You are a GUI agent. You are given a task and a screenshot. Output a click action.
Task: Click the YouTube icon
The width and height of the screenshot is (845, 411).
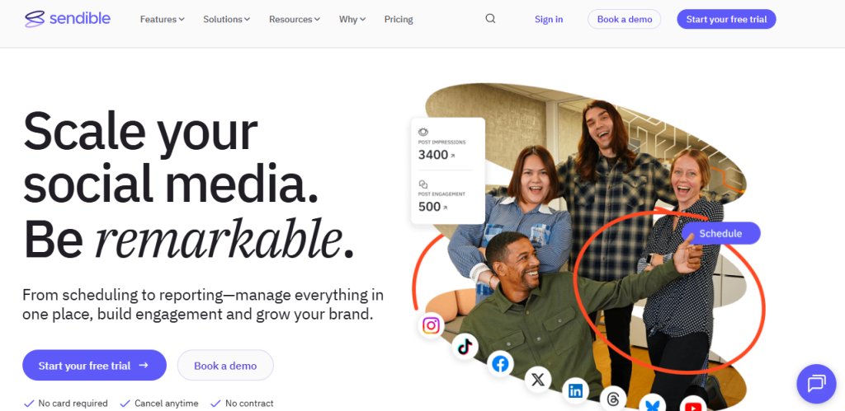(x=693, y=404)
